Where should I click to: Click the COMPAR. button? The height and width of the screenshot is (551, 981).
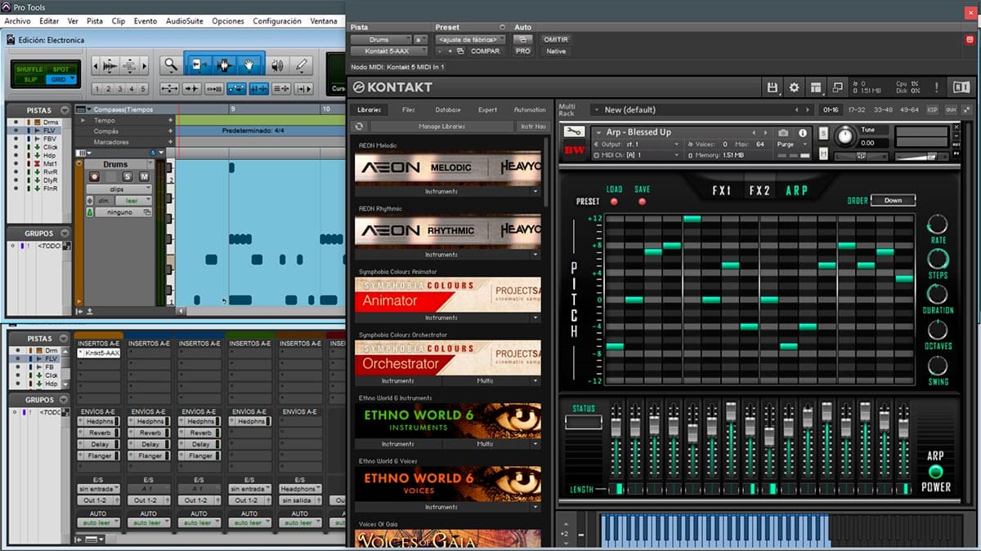(486, 51)
